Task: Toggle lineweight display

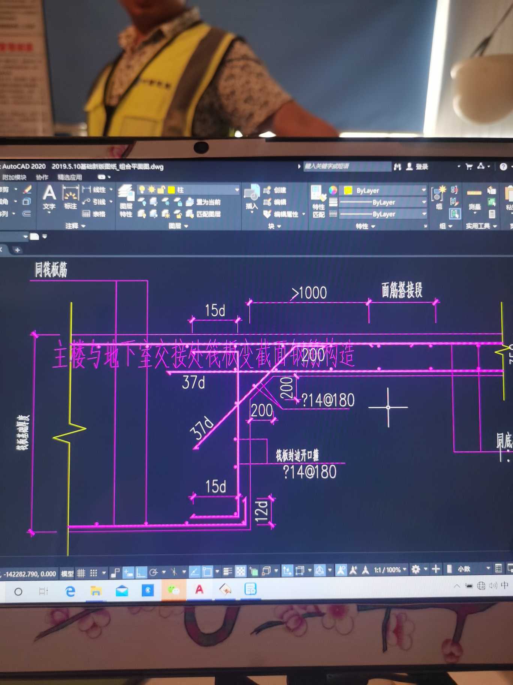Action: (x=228, y=572)
